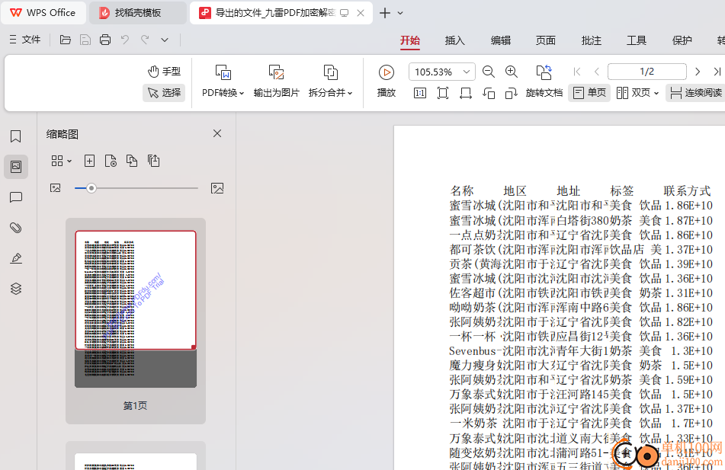
Task: Click the actual size 1:1 icon
Action: point(420,94)
